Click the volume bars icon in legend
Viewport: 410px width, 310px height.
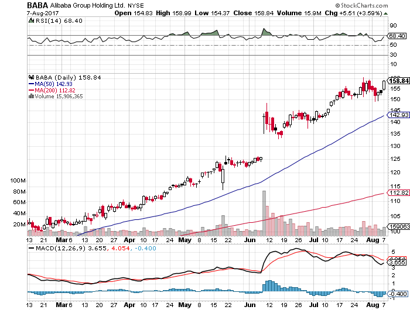tap(31, 96)
